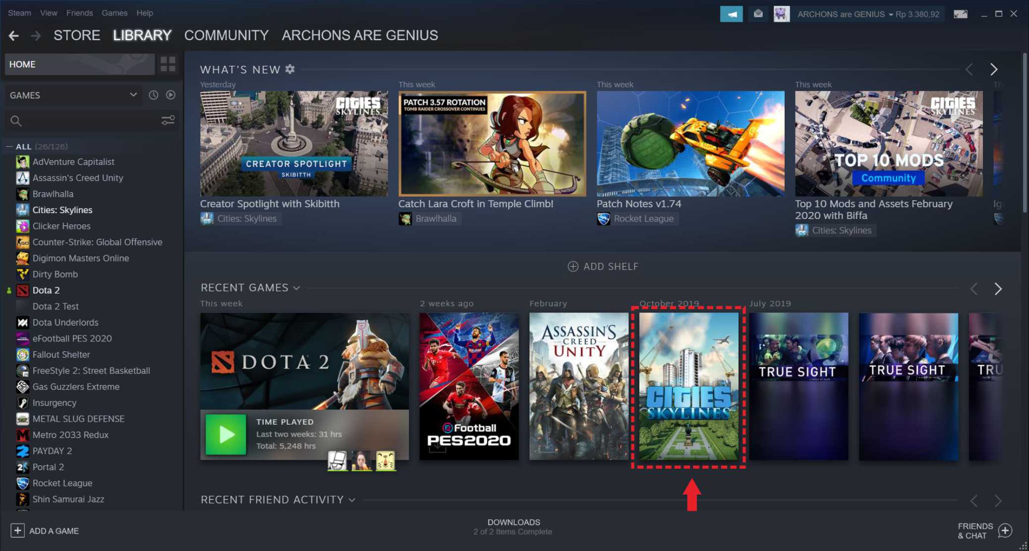Open the GAMES collection dropdown

point(73,95)
